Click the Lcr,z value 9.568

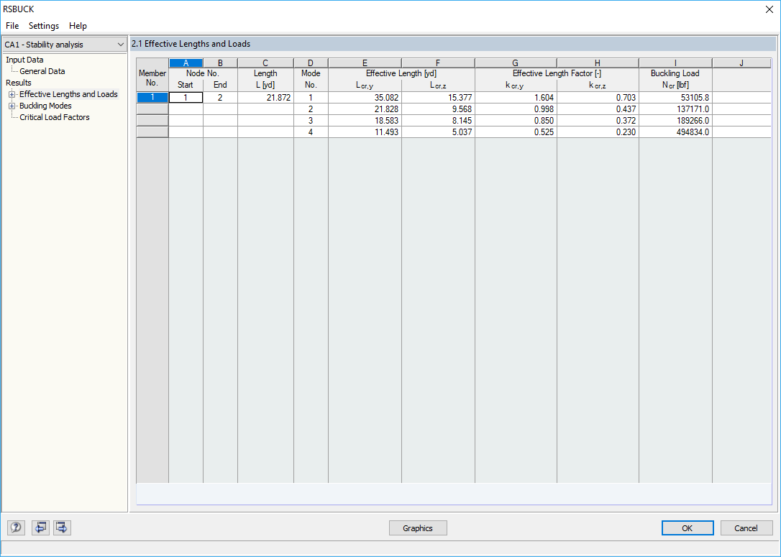click(438, 109)
